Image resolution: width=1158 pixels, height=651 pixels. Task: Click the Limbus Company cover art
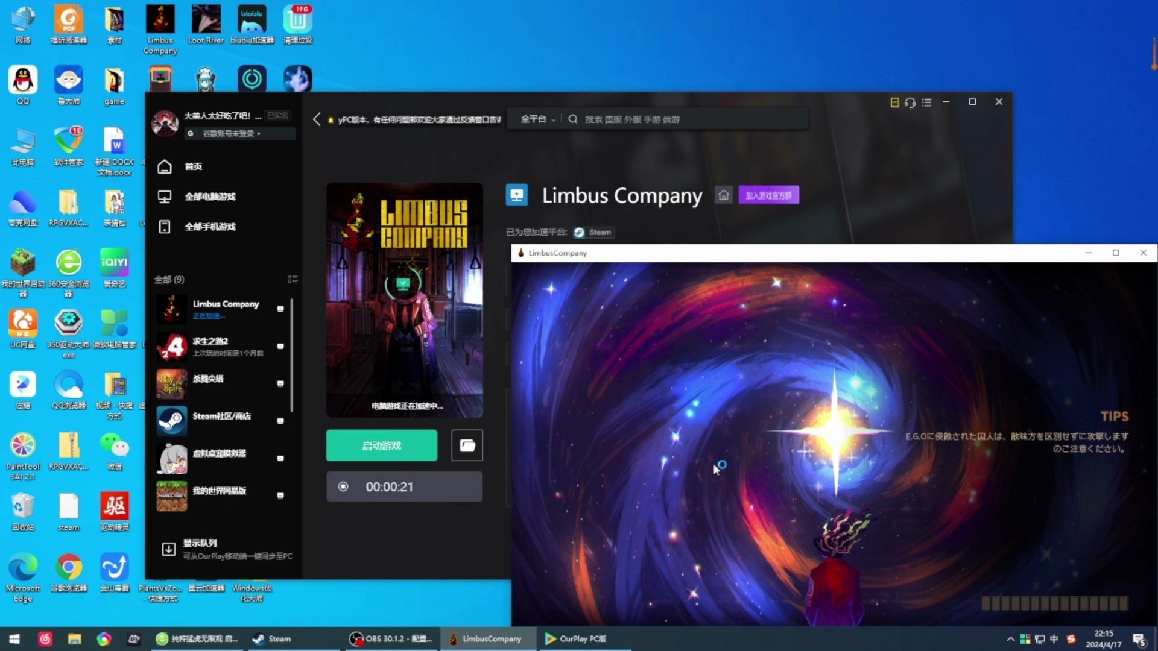pyautogui.click(x=405, y=300)
